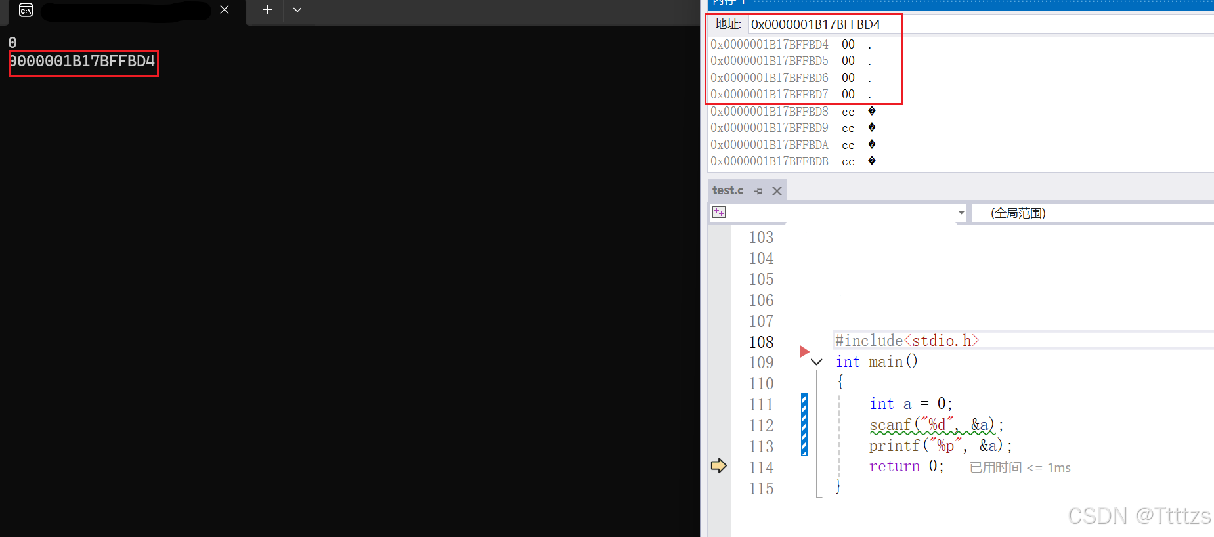
Task: Click the scanf("%d", &a); statement
Action: click(936, 425)
